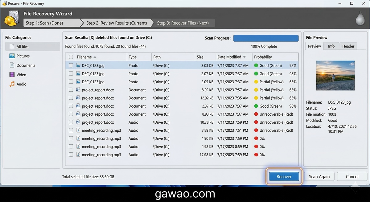The height and width of the screenshot is (202, 370).
Task: Go to Step 3: Recover Files
Action: 183,23
